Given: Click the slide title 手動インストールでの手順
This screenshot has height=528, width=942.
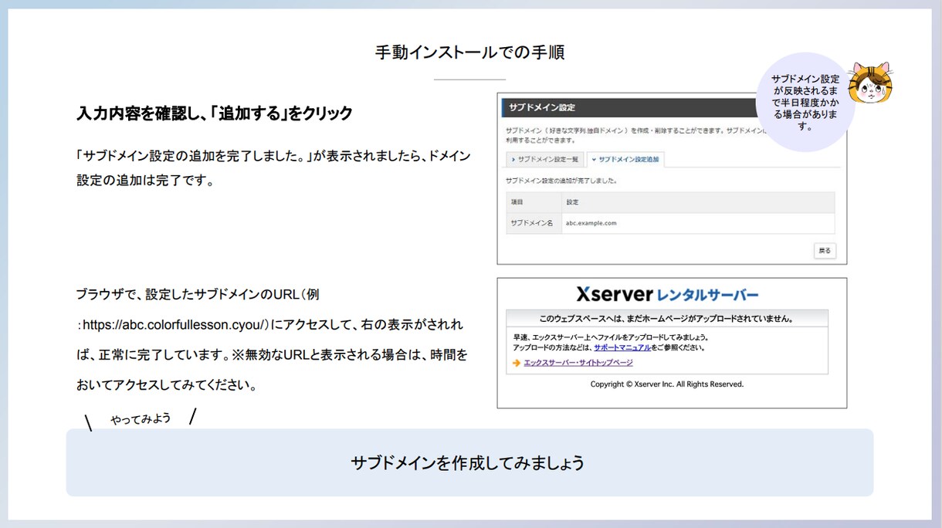Looking at the screenshot, I should [x=469, y=52].
